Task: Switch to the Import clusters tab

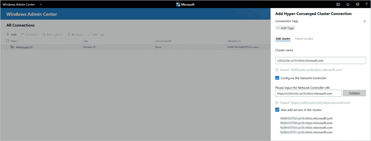Action: point(304,39)
